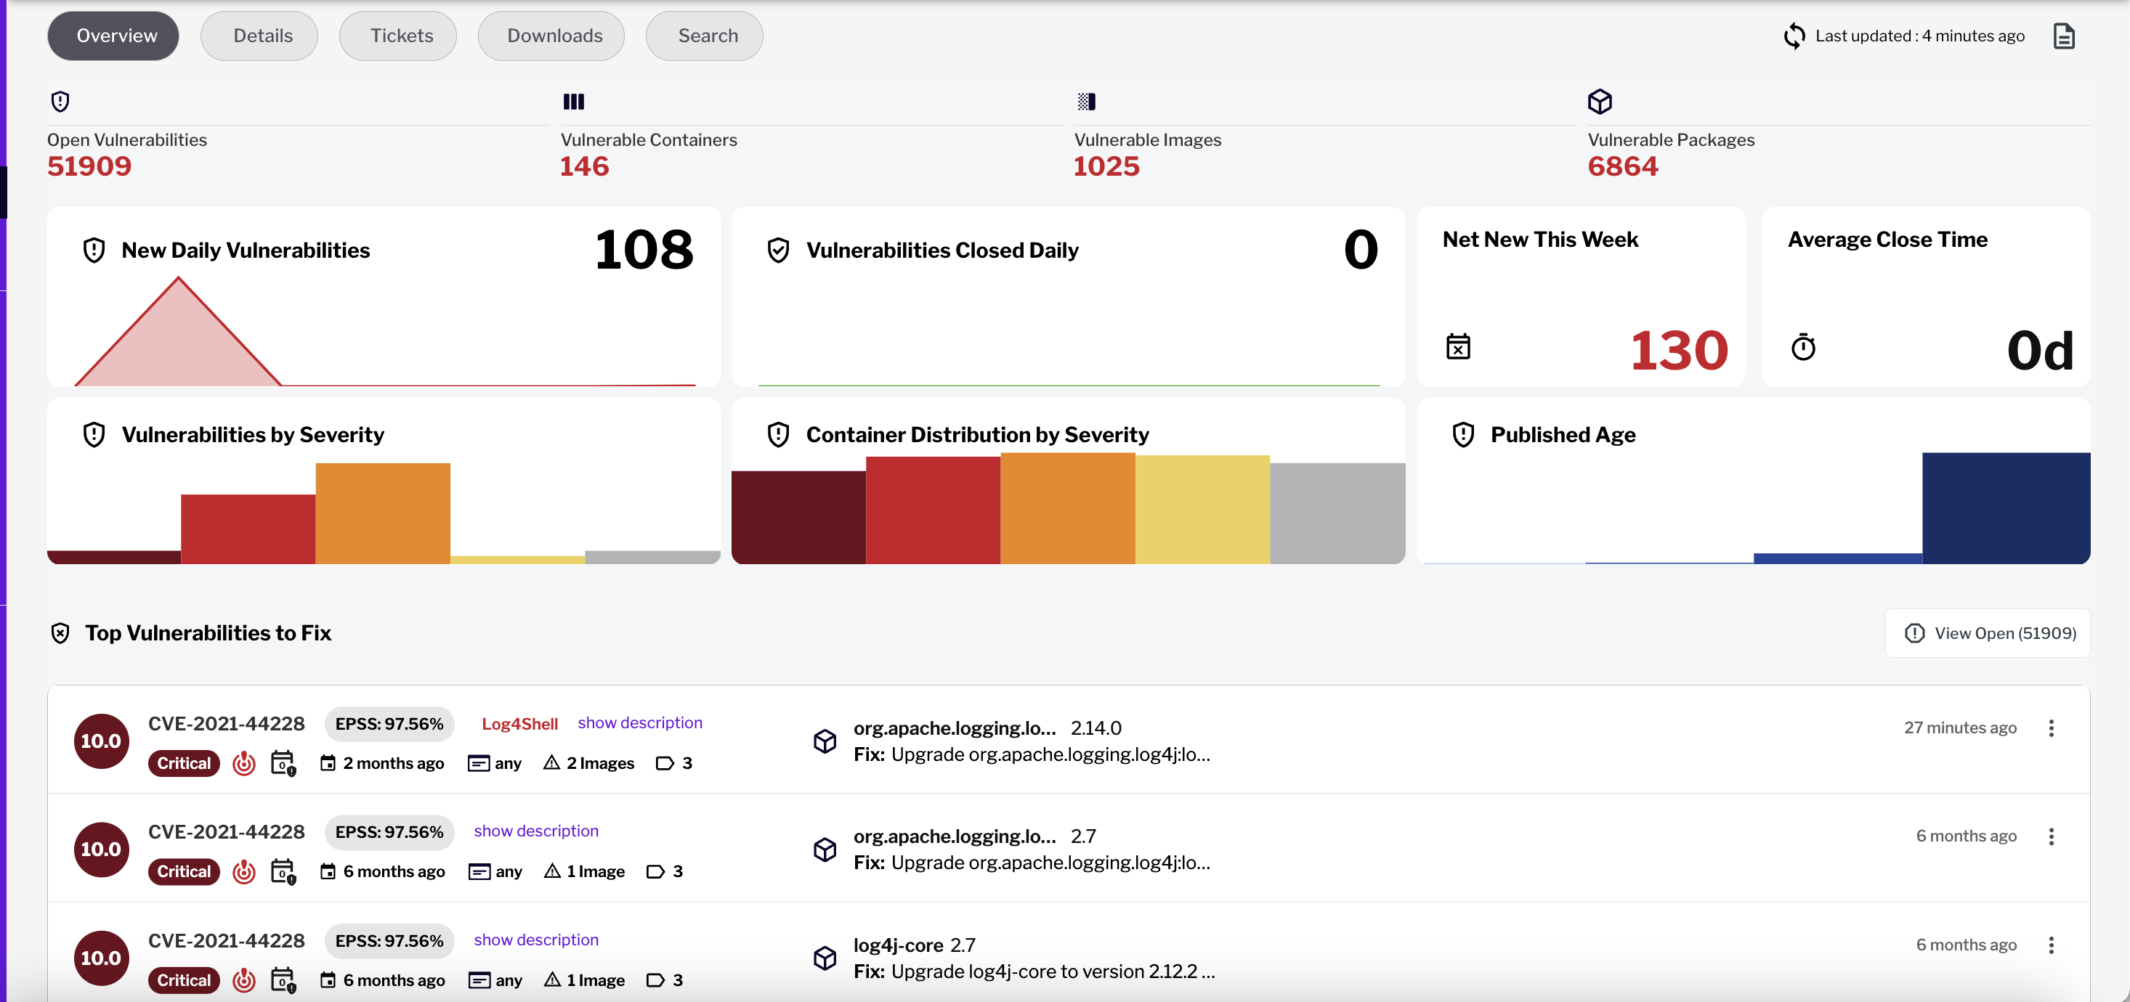Screen dimensions: 2130x1002
Task: Click the tall navy bar in Published Age chart
Action: tap(2006, 508)
